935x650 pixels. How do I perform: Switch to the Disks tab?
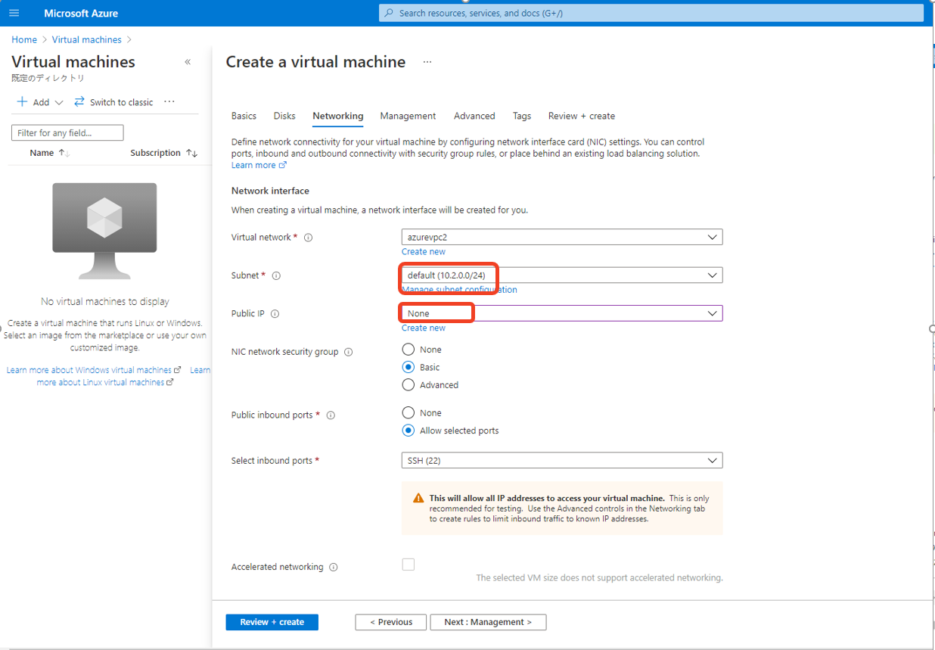284,116
